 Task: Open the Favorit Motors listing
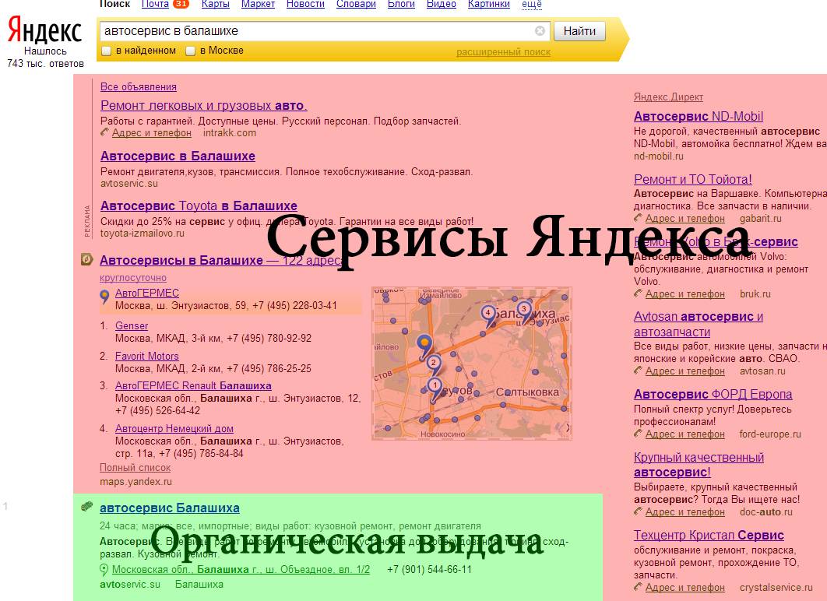(146, 356)
